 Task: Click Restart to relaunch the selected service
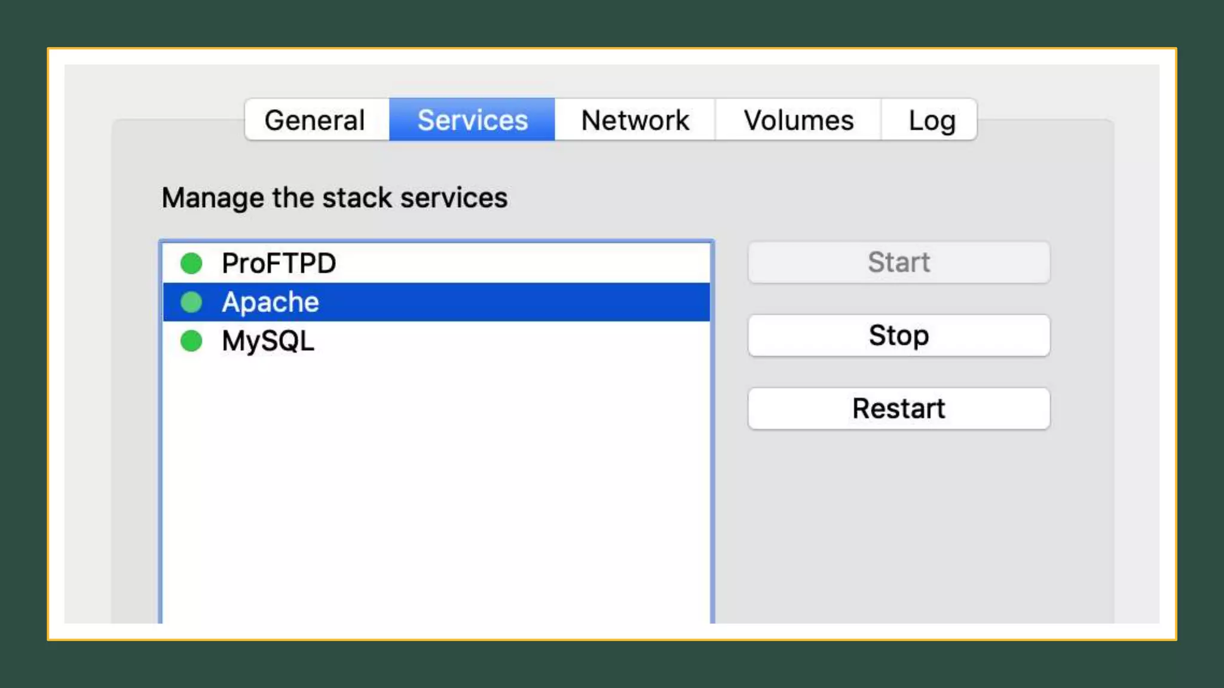click(898, 408)
